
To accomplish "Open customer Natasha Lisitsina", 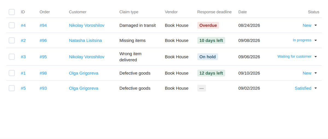I will pos(85,40).
